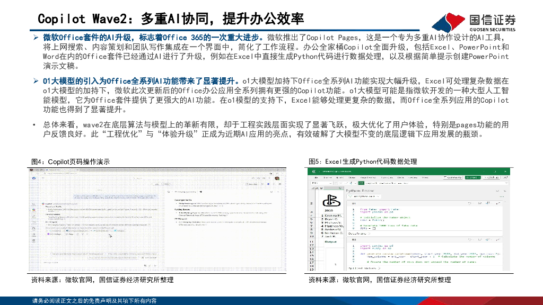Click Comments button in Excel screenshot
The width and height of the screenshot is (543, 305).
point(453,177)
